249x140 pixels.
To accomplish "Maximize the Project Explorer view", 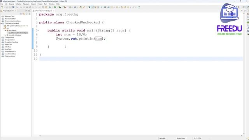I will point(29,10).
